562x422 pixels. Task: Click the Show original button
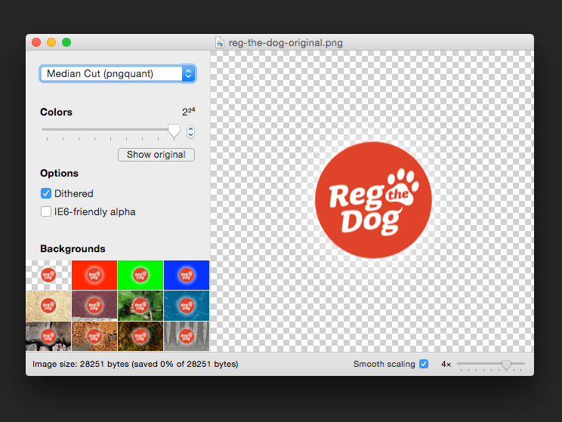156,155
